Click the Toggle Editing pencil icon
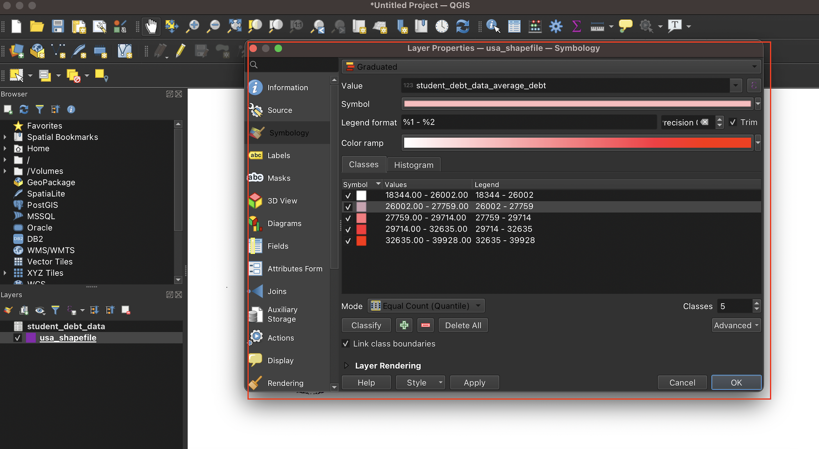819x449 pixels. (x=181, y=51)
